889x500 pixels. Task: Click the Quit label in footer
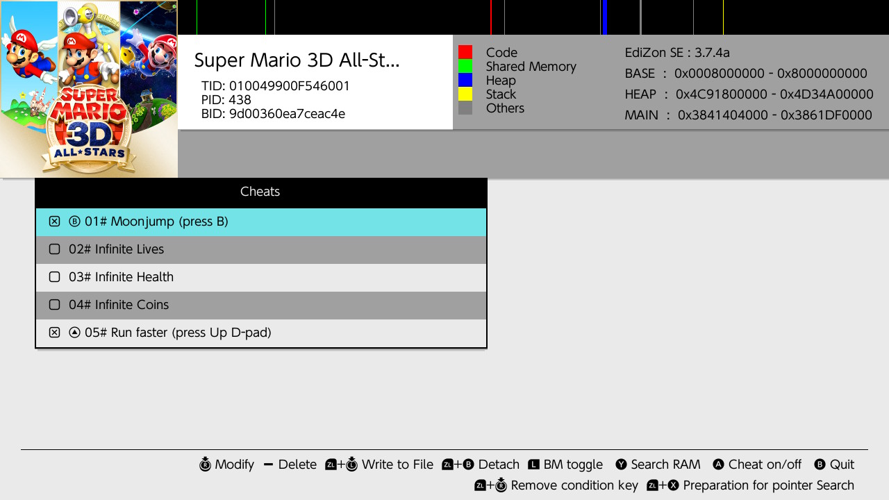pos(842,465)
